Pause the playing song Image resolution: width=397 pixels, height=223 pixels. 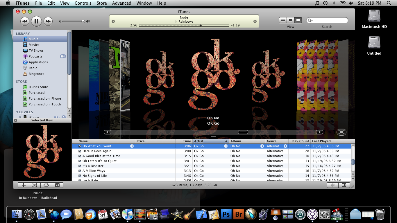click(x=36, y=21)
